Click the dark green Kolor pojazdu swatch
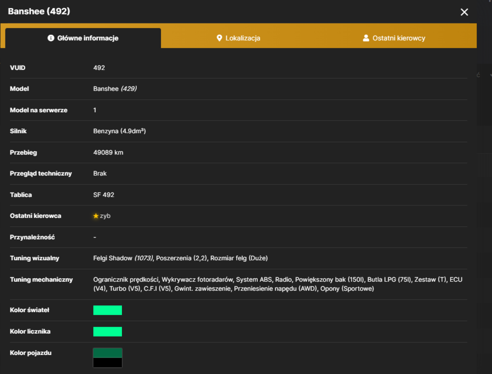The image size is (492, 374). pos(107,353)
